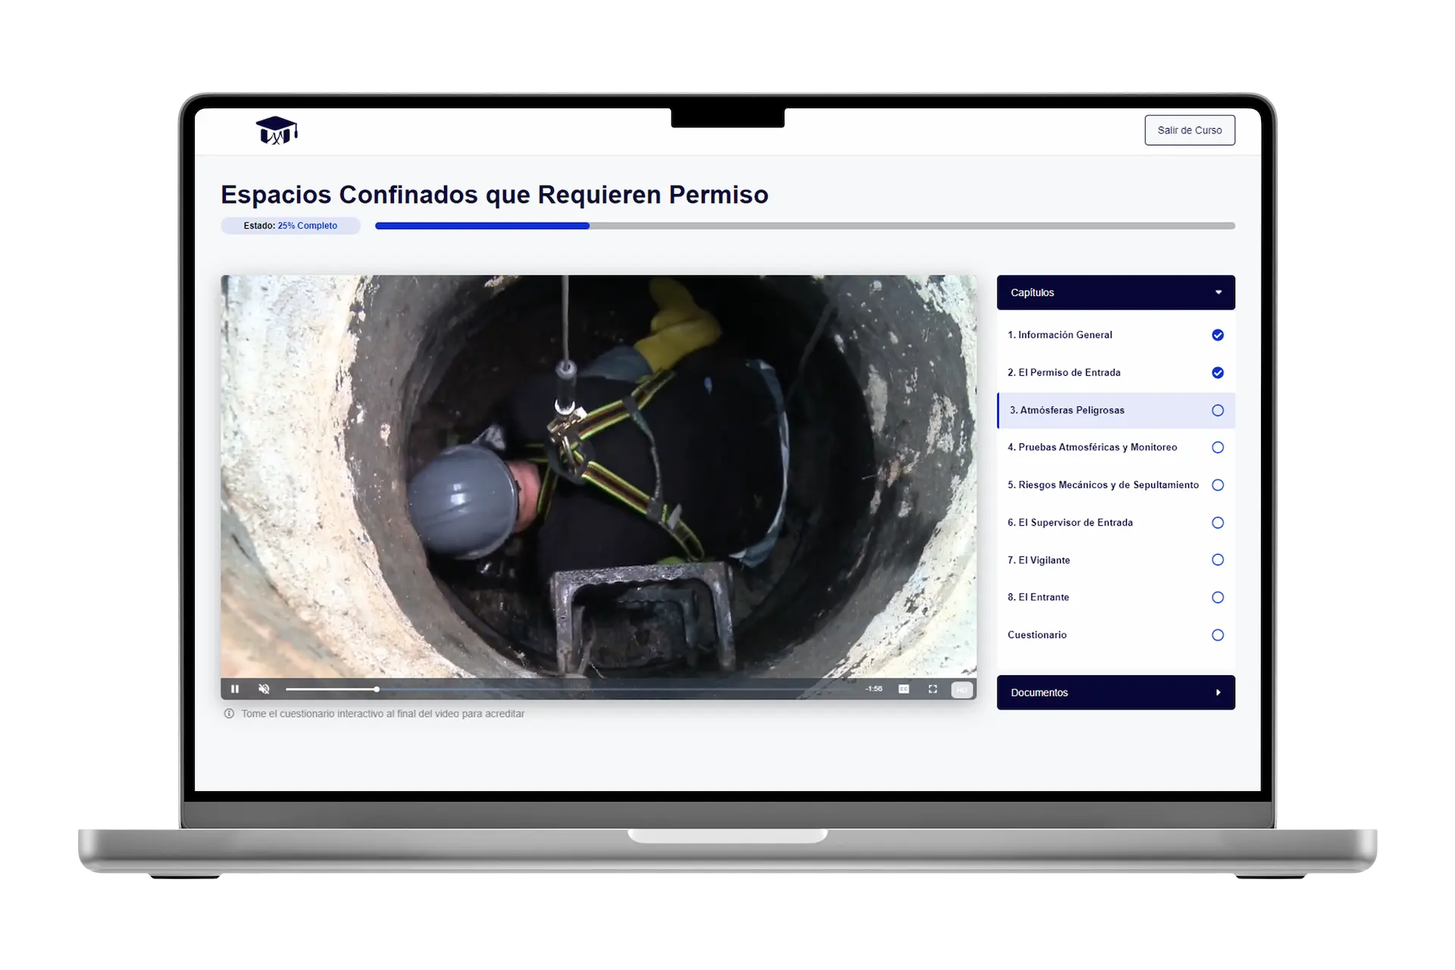Click completed checkmark for Información General

tap(1217, 335)
